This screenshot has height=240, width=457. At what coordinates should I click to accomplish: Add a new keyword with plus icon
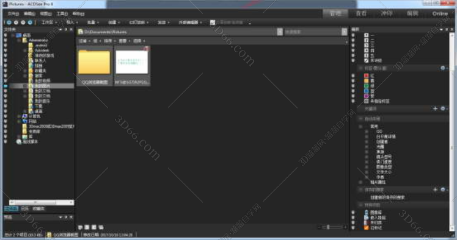(435, 108)
